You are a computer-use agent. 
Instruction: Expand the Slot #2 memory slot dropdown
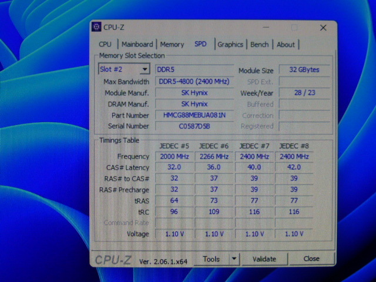145,69
